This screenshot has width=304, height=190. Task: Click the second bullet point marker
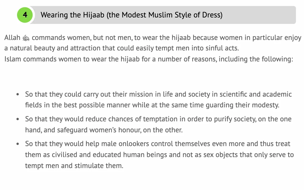(x=18, y=119)
